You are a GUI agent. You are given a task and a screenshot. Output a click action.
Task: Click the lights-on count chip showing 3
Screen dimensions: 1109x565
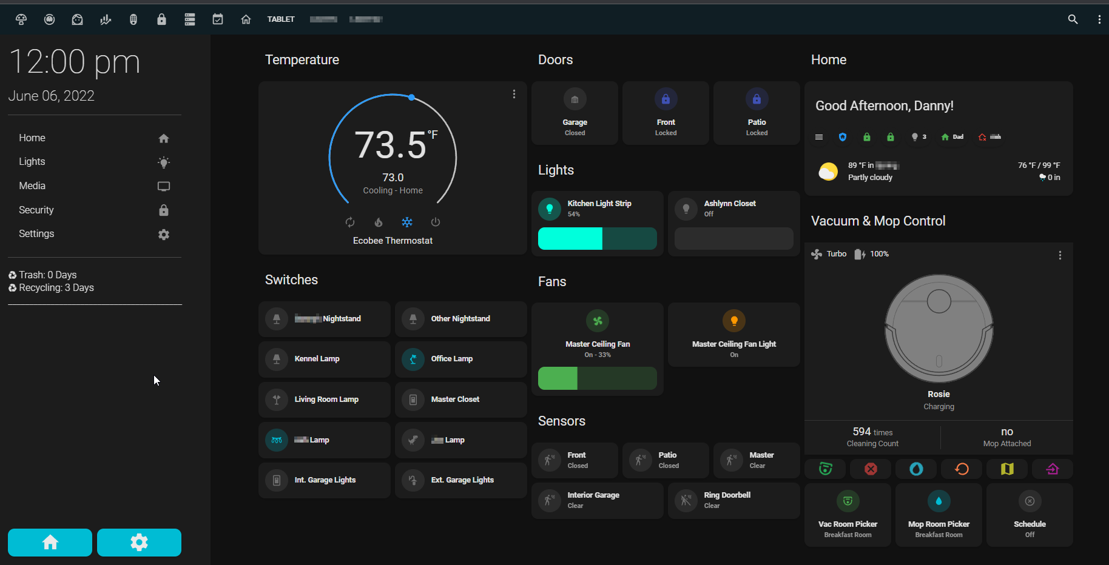tap(919, 137)
